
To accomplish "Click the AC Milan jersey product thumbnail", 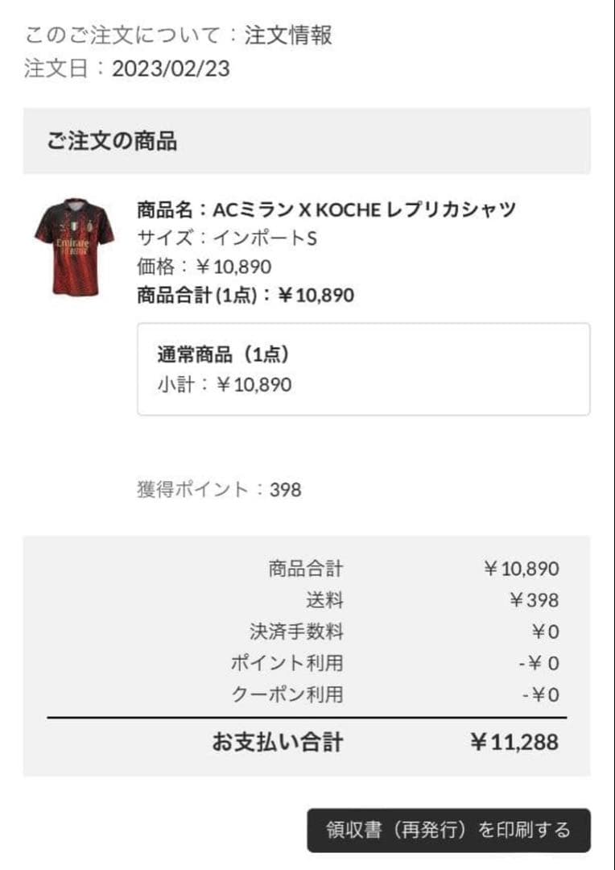I will [74, 246].
